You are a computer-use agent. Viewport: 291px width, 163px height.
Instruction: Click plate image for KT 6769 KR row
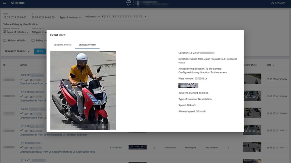pos(138,147)
